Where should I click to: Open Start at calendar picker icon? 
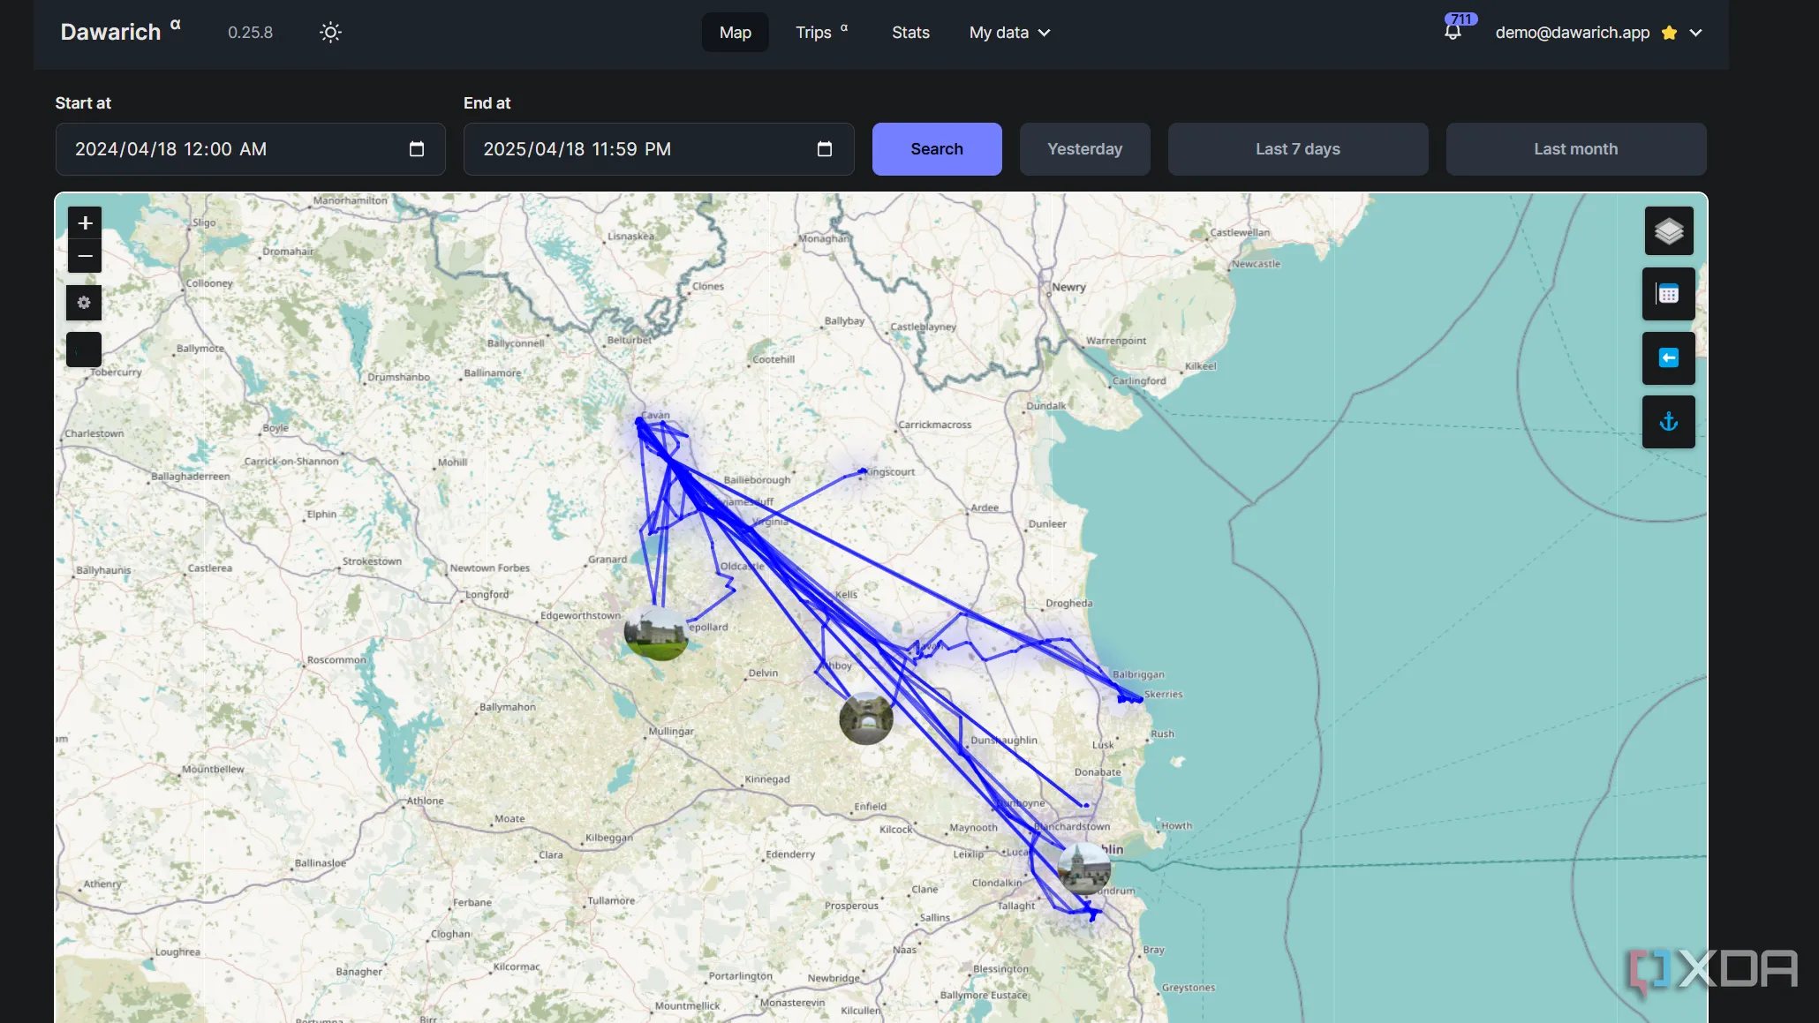coord(417,149)
